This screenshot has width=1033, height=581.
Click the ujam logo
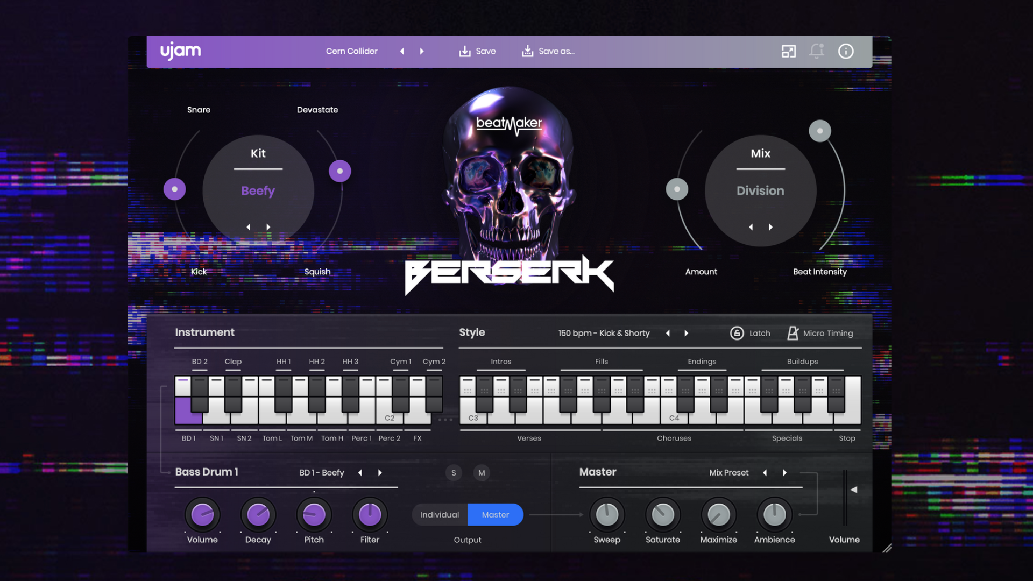(180, 51)
